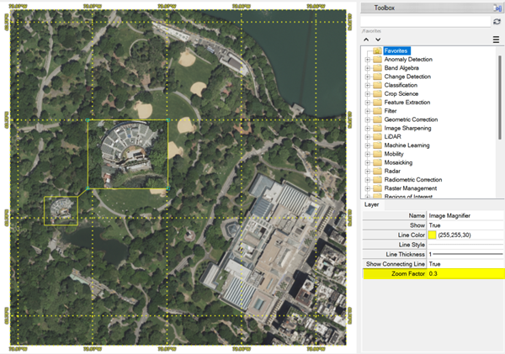Click the Radar folder icon
This screenshot has height=354, width=505.
click(376, 171)
